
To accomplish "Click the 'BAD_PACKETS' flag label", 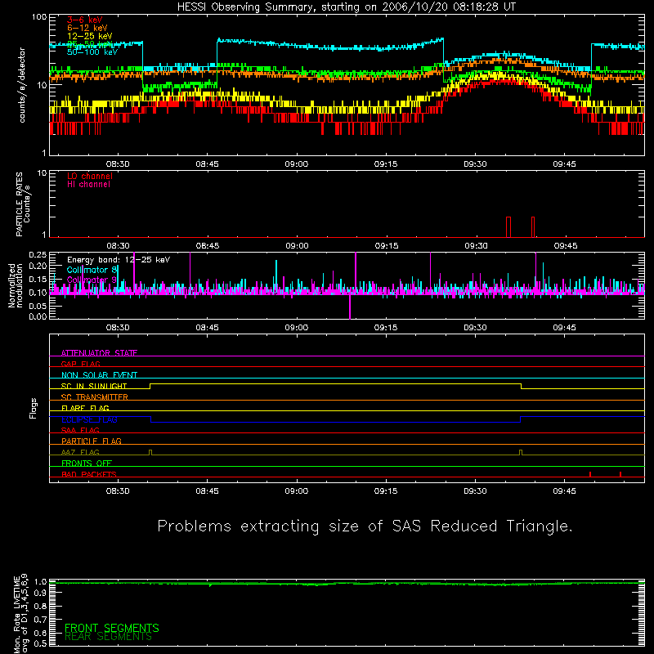I will click(x=89, y=475).
